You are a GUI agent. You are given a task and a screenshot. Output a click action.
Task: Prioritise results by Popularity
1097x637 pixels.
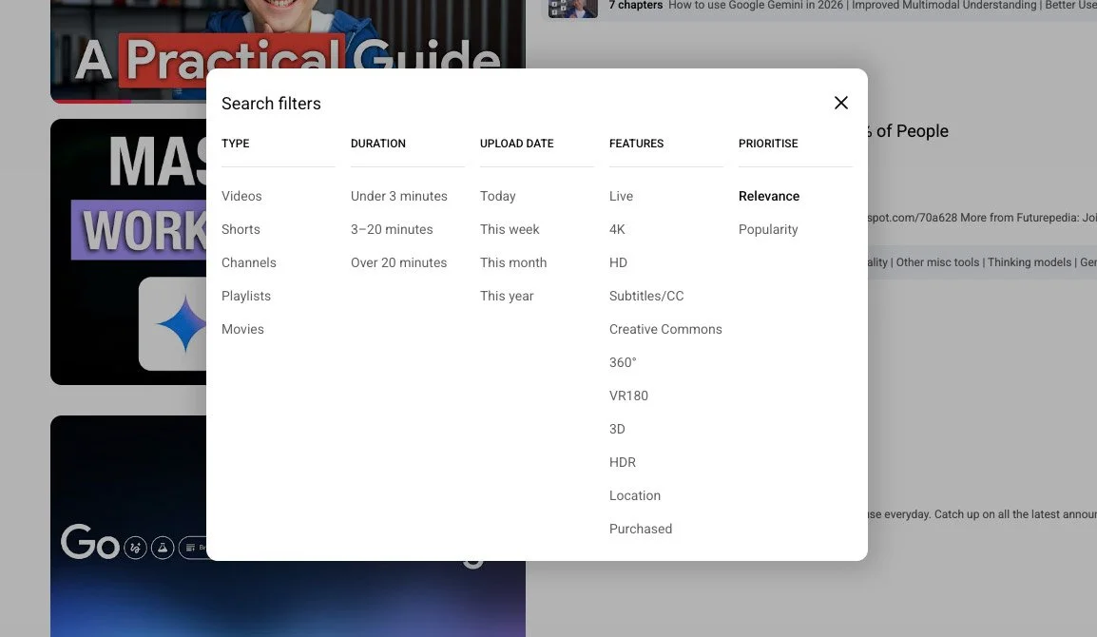pos(767,229)
